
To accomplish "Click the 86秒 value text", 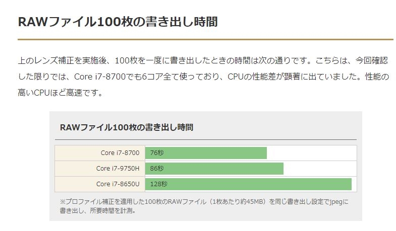I will [156, 169].
